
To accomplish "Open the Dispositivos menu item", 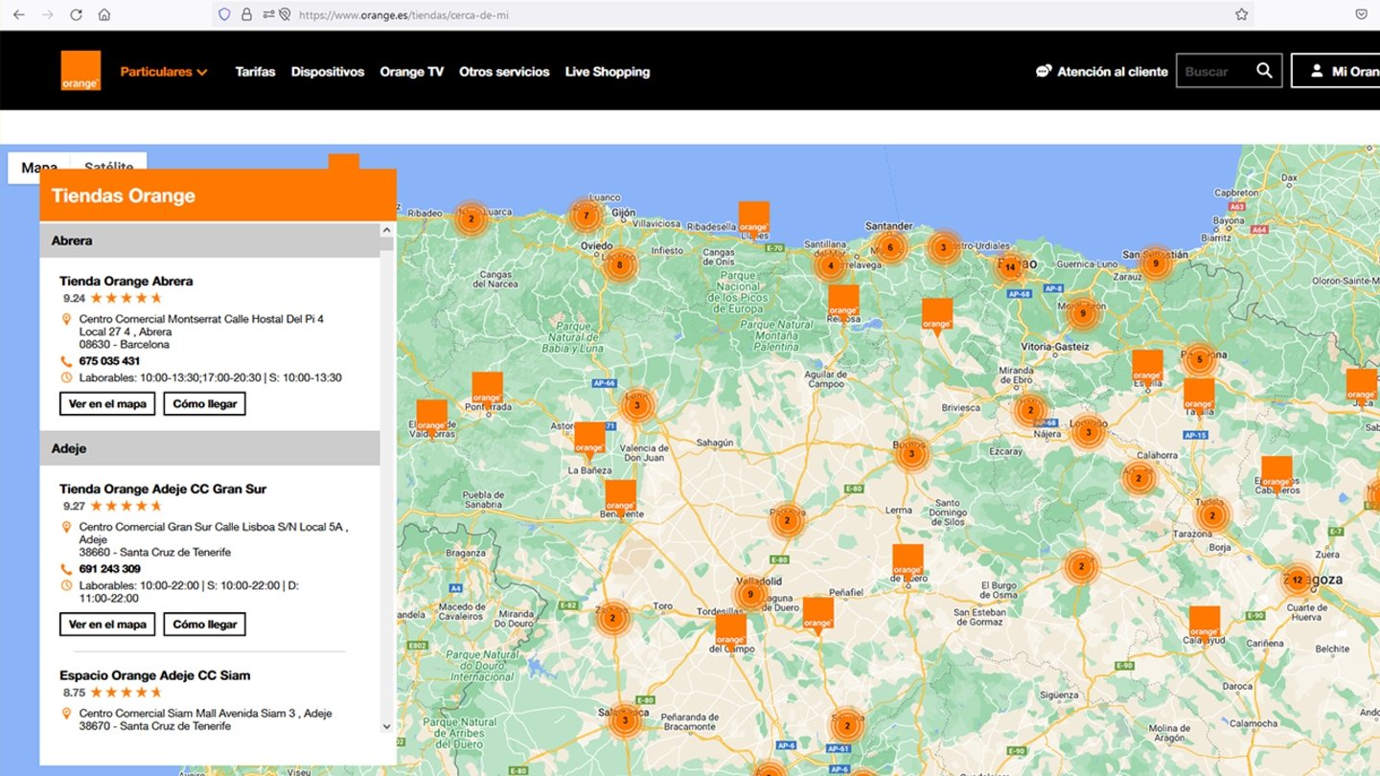I will pos(328,72).
